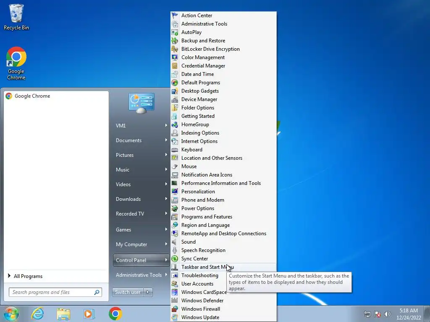Viewport: 430px width, 322px height.
Task: Expand the VM1 submenu arrow
Action: (x=166, y=125)
